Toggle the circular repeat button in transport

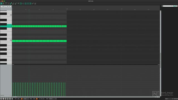(12, 99)
